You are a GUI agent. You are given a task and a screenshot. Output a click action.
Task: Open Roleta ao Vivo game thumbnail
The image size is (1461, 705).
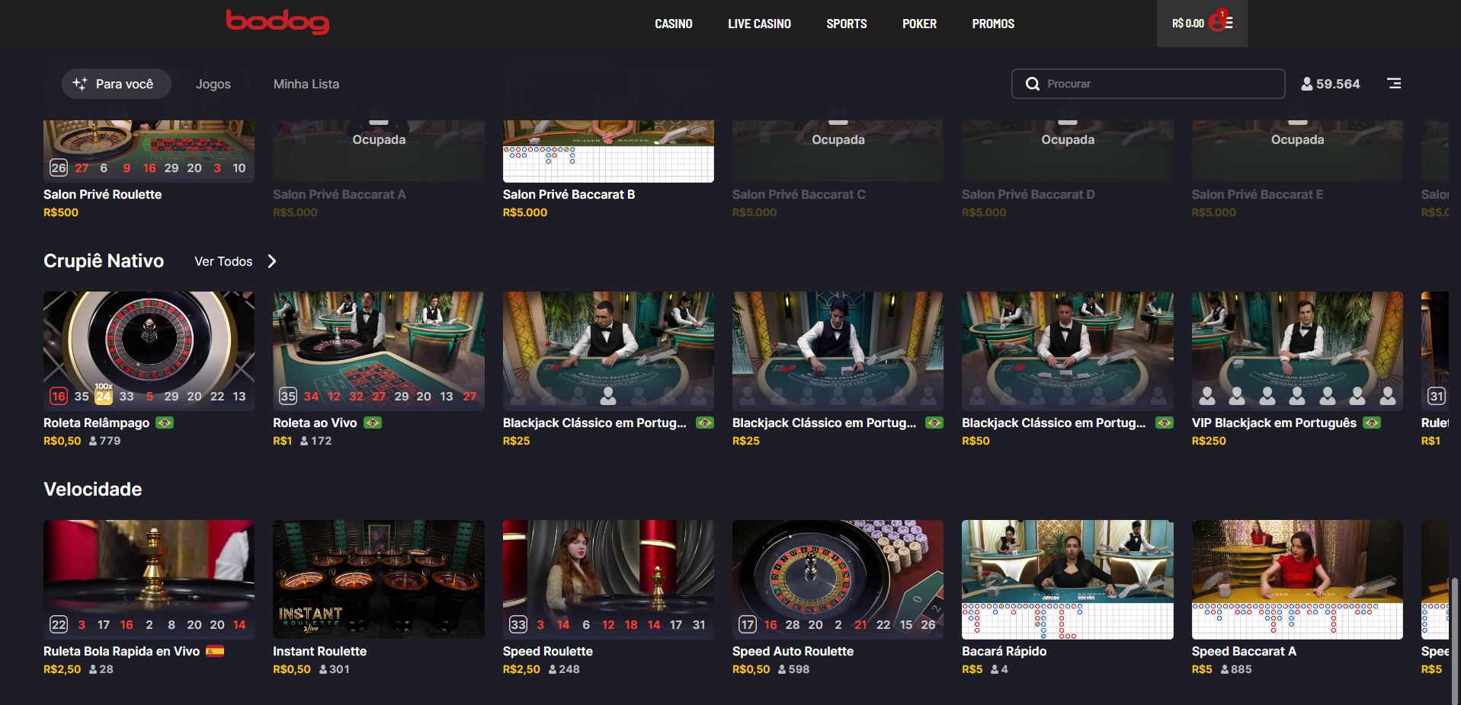click(379, 351)
